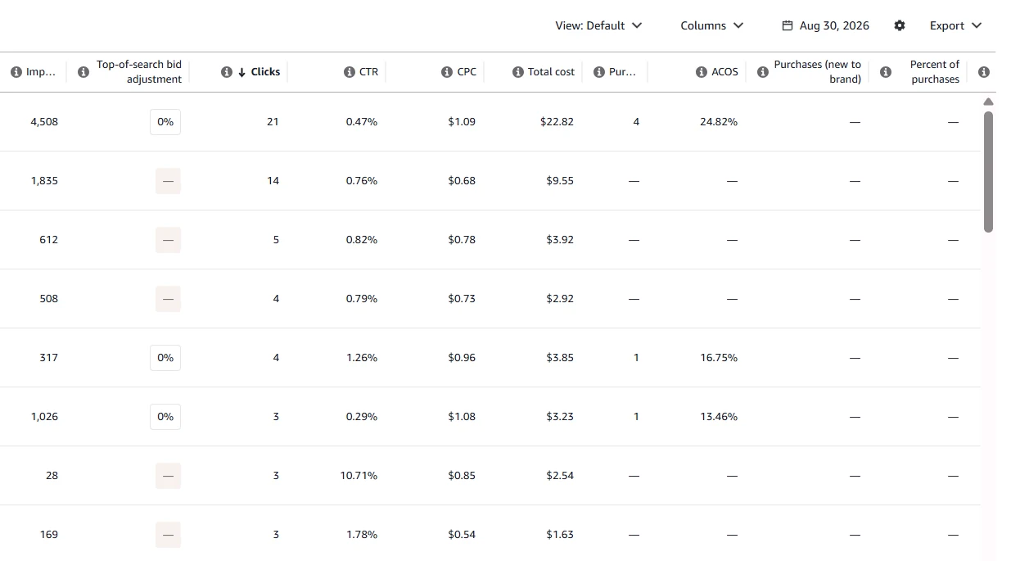Edit the 0% bid adjustment in 4,508 row

click(x=165, y=122)
